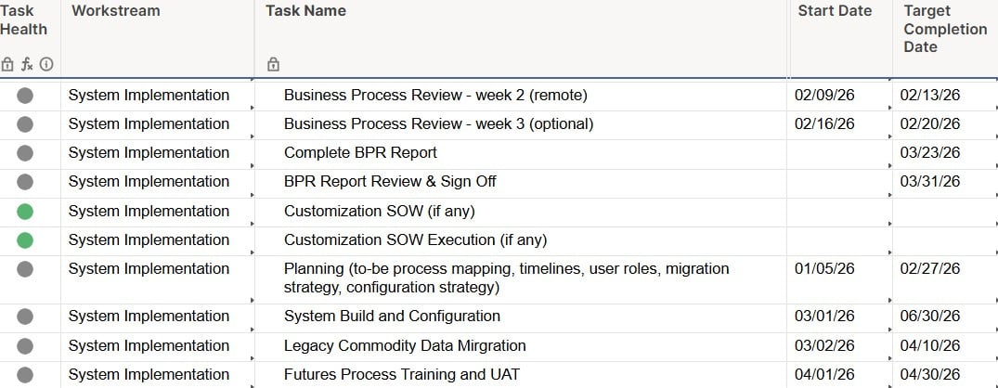Screen dimensions: 998x388
Task: Select gray health dot for System Build and Configuration
Action: pos(25,317)
